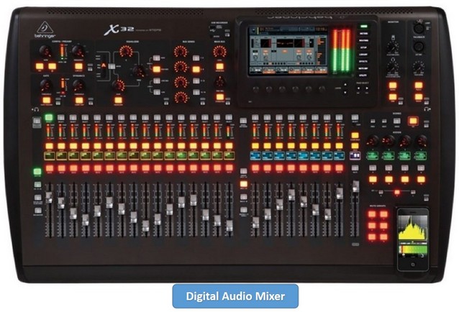Click the headphone icon above channel strips
Viewport: 459px width, 312px height.
tap(36, 110)
